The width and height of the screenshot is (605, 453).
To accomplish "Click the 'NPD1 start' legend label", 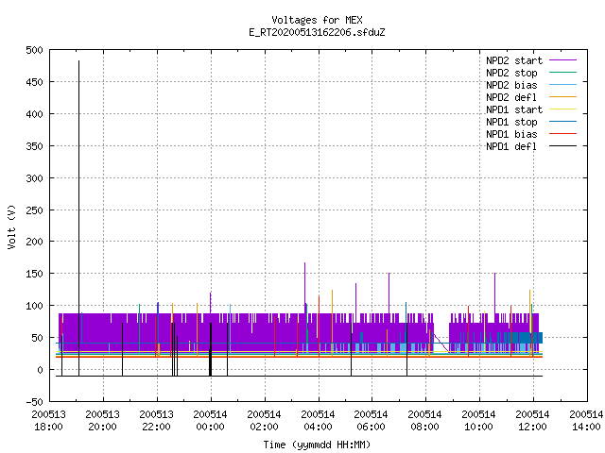I will click(x=514, y=109).
